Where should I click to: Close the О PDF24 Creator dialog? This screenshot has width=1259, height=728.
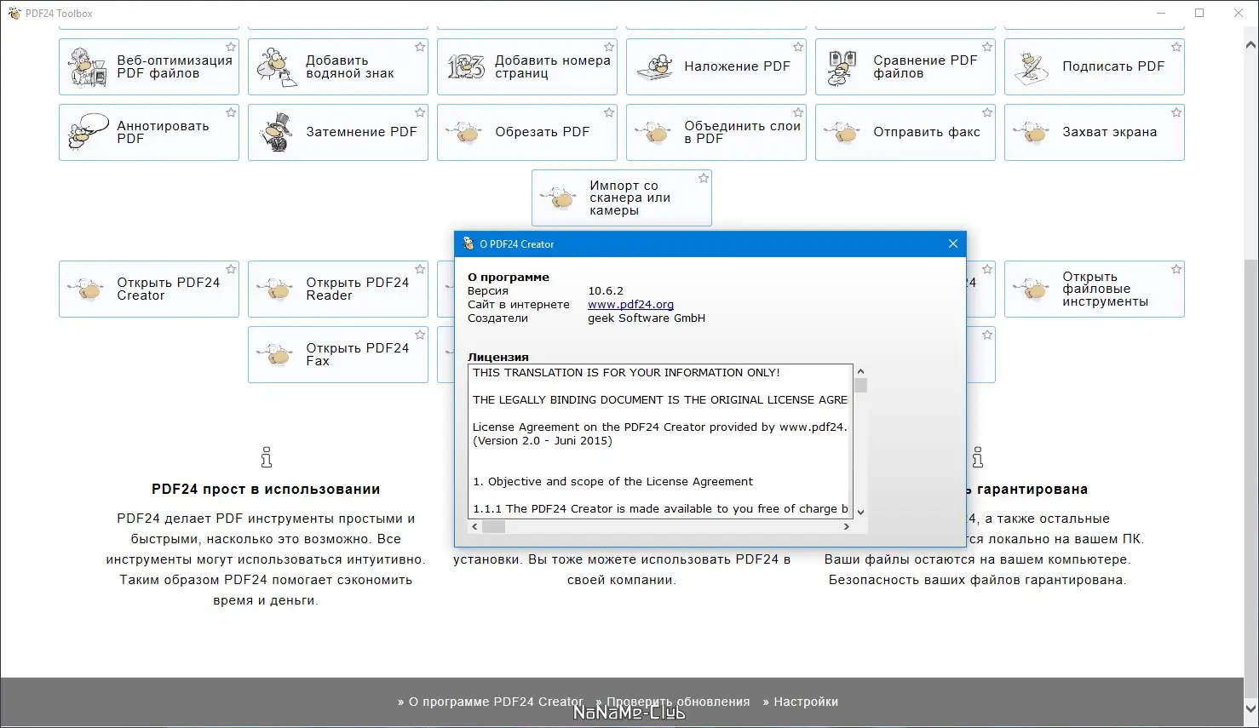(952, 244)
